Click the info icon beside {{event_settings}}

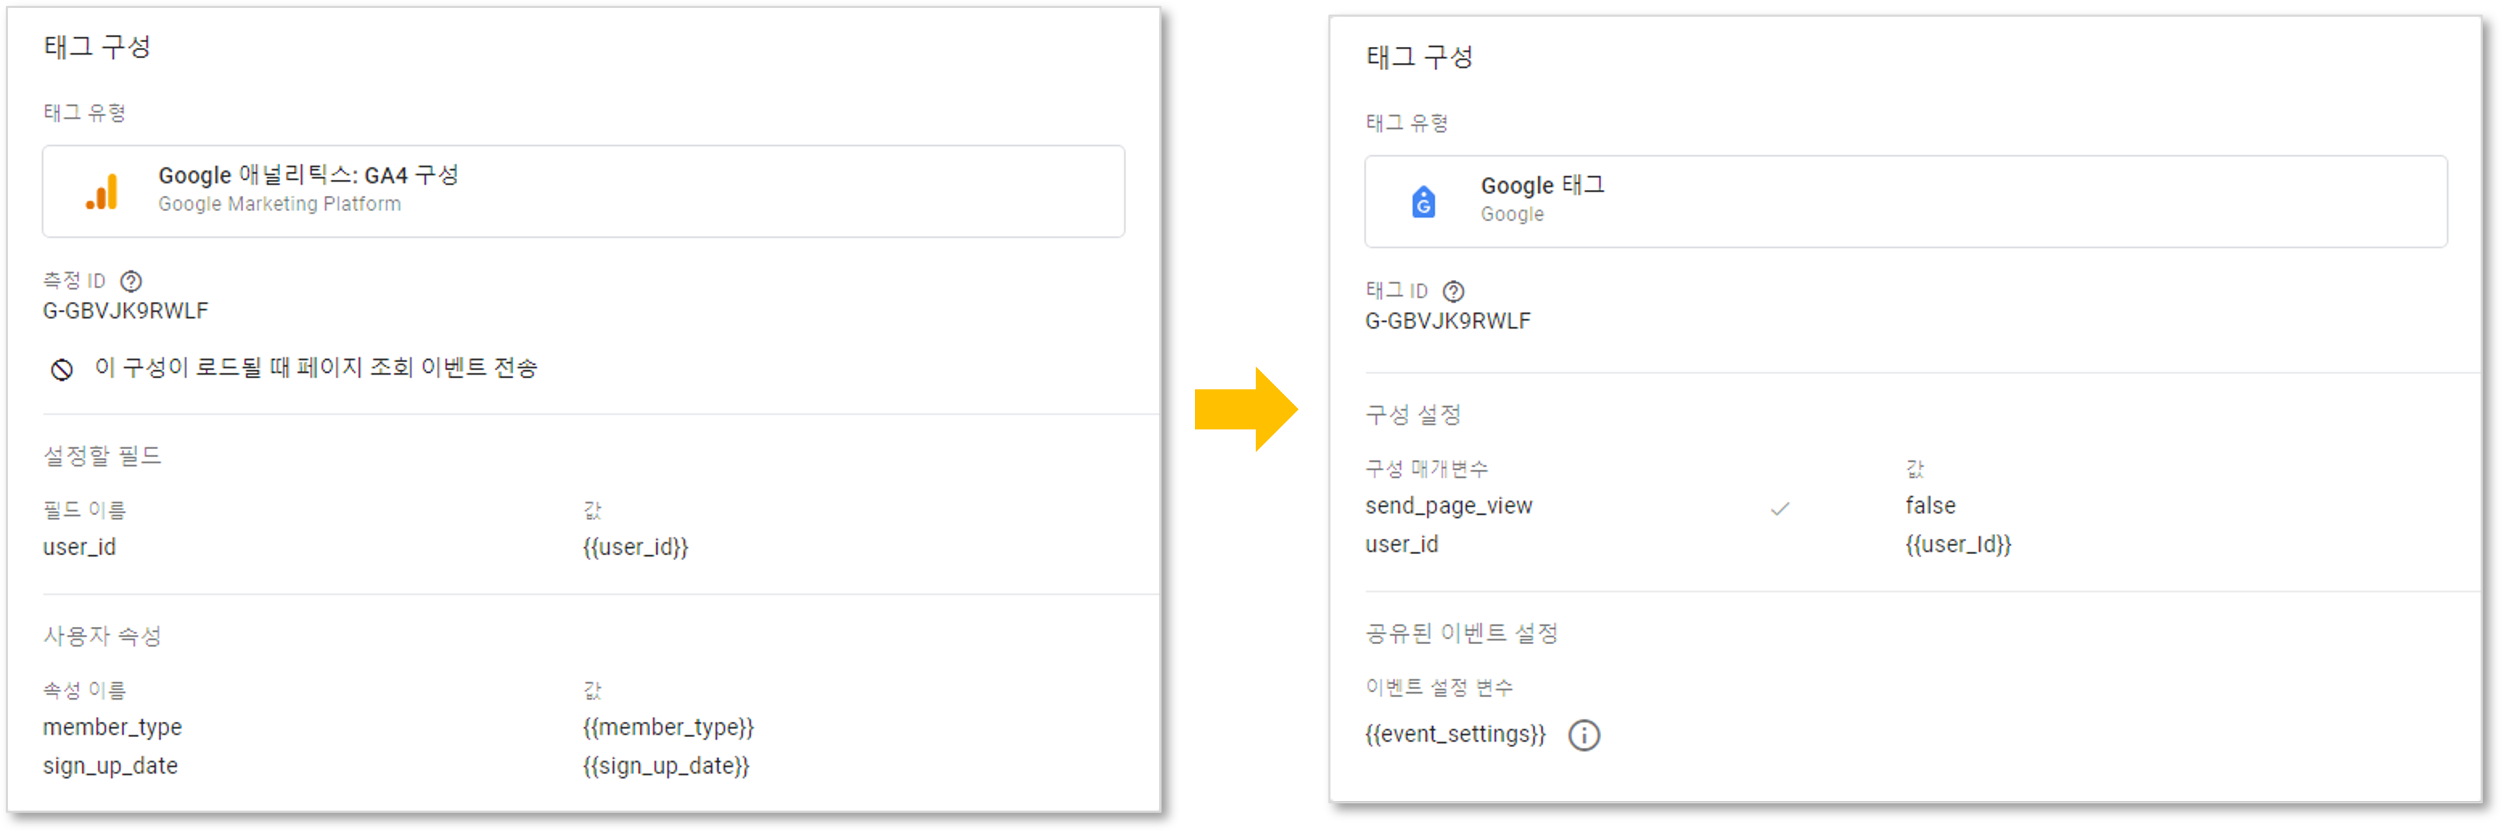(1584, 735)
